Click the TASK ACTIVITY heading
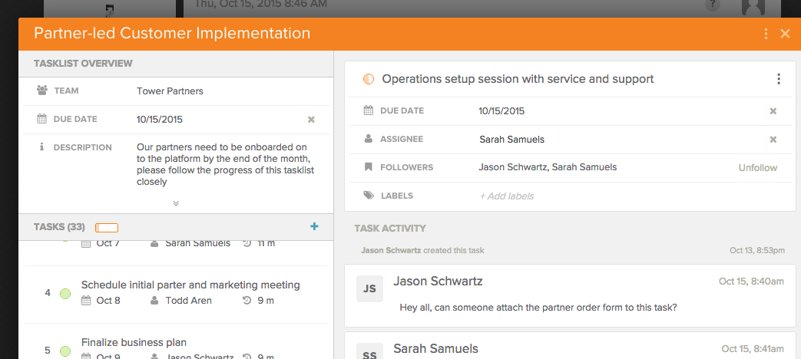The image size is (801, 359). coord(390,229)
